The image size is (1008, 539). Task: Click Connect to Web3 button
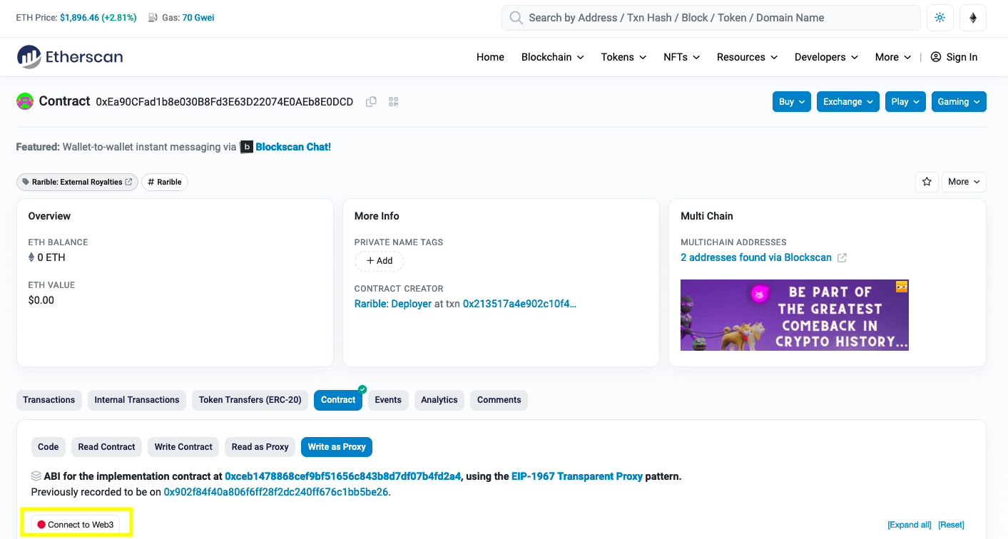[x=76, y=525]
